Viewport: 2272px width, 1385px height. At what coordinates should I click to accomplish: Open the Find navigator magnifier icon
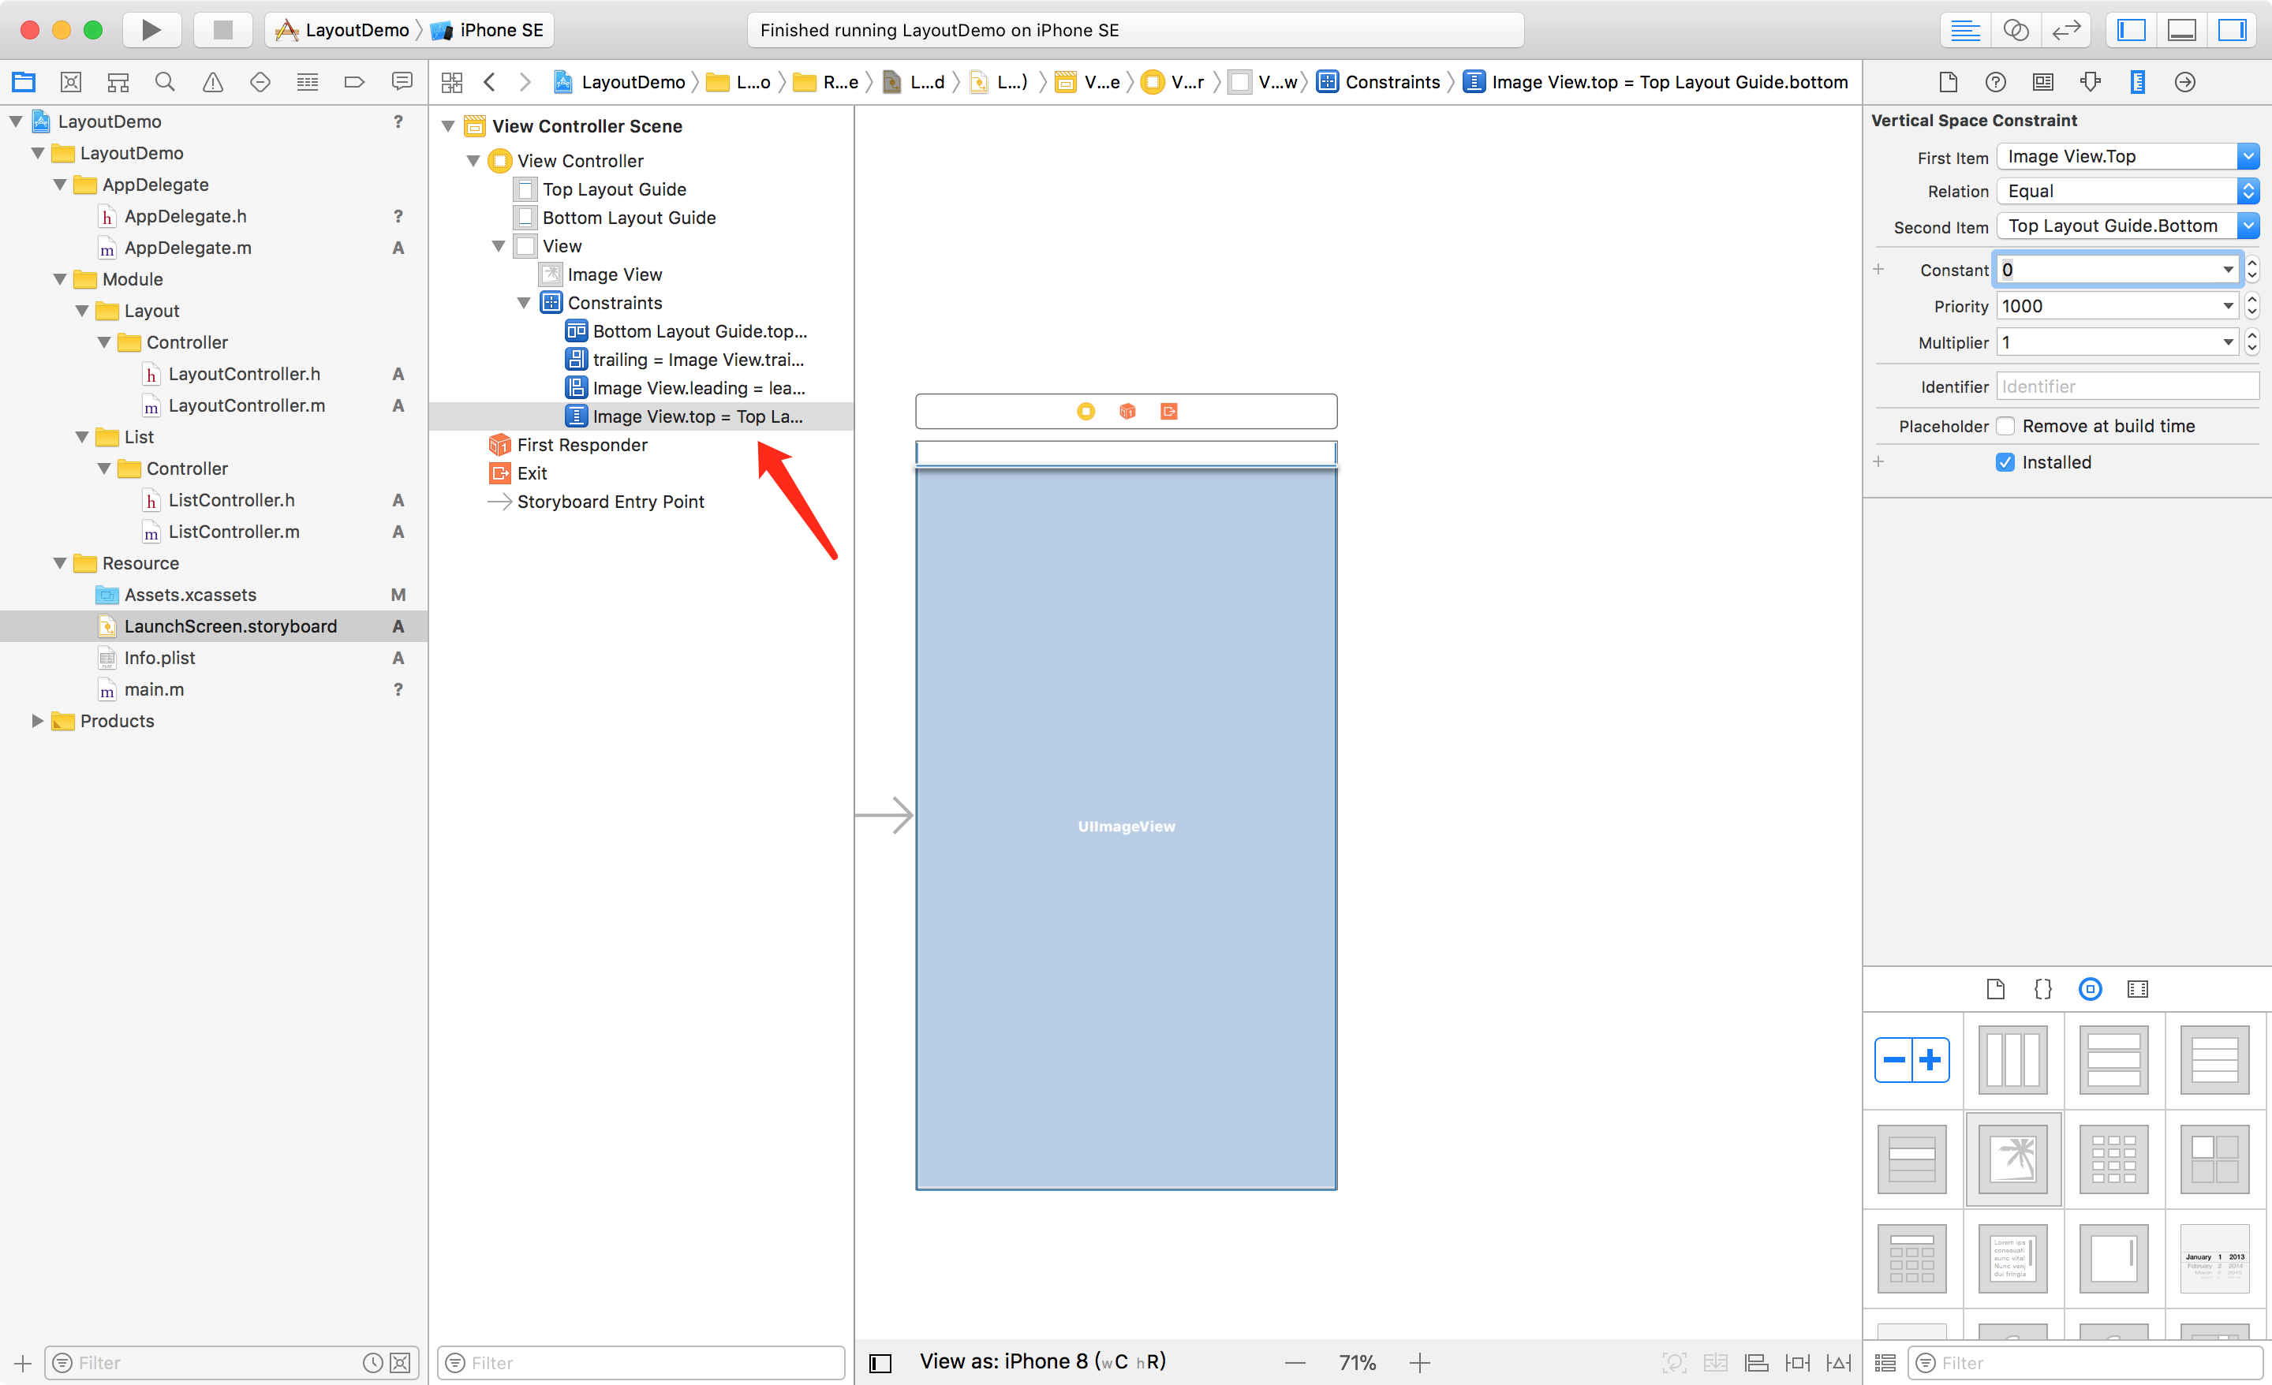coord(165,82)
